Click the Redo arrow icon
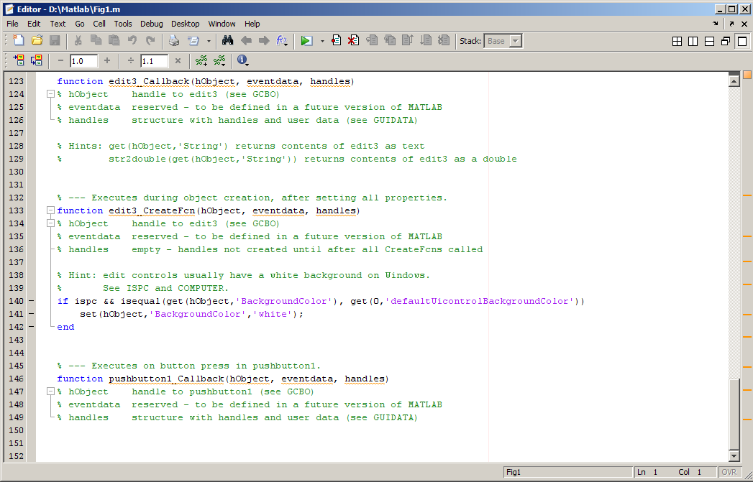 pyautogui.click(x=150, y=41)
